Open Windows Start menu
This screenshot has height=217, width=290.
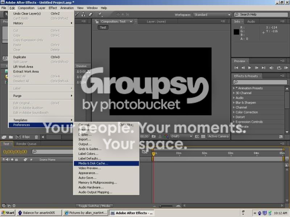coord(8,213)
